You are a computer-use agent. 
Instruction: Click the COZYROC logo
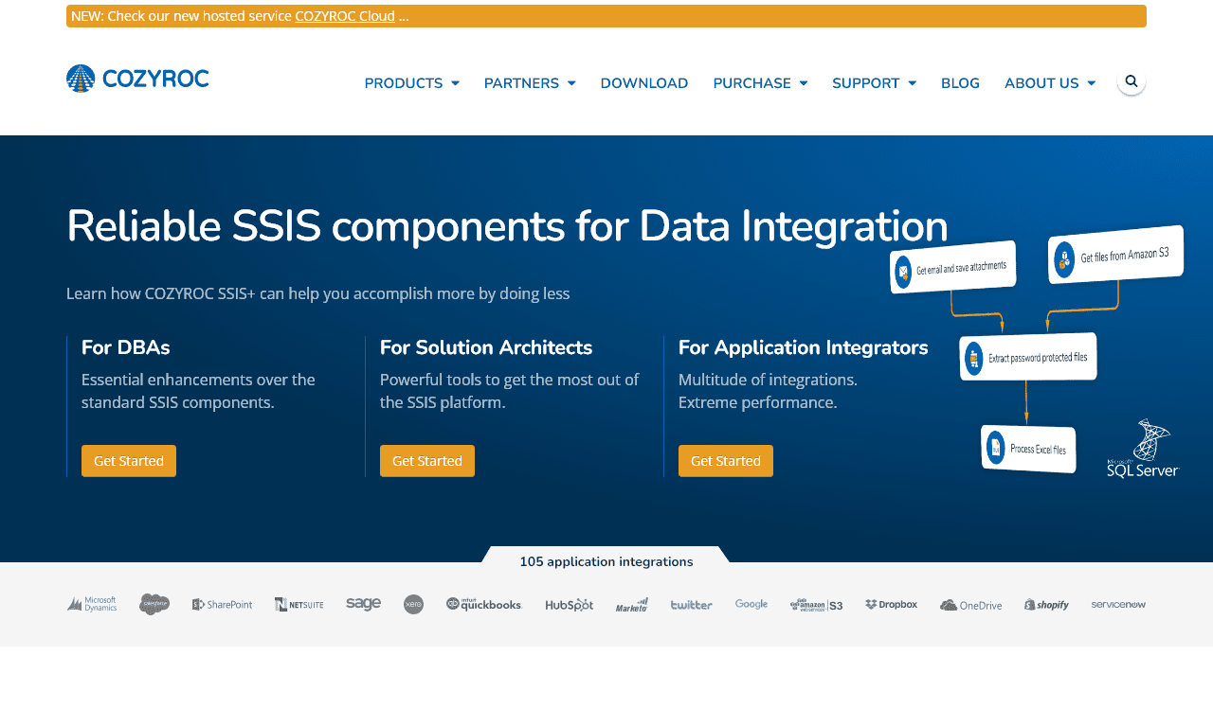137,79
